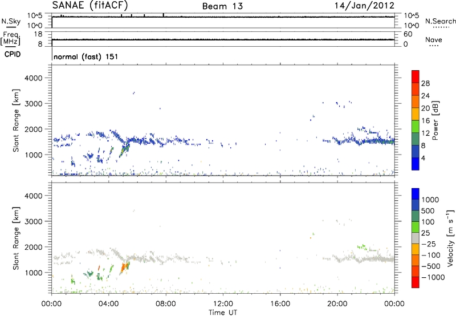Click the 'Power [dB]' color bar title
This screenshot has height=316, width=456.
click(x=435, y=120)
